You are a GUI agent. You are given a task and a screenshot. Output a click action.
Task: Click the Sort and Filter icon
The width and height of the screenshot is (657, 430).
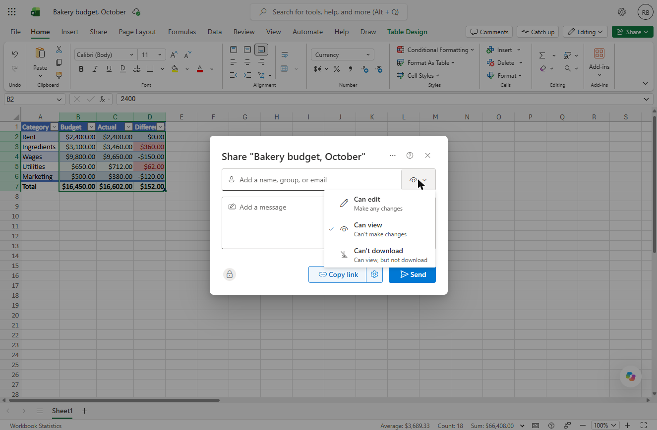click(x=568, y=55)
